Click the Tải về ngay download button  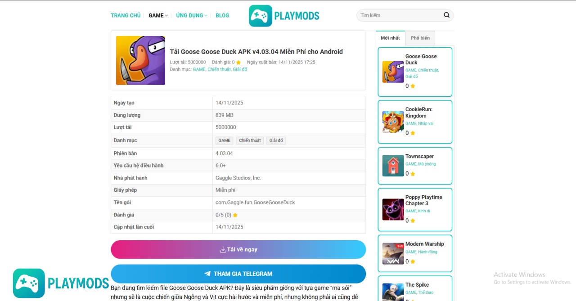(238, 250)
